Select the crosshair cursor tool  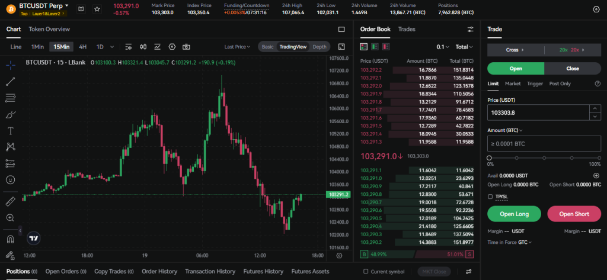pos(11,65)
